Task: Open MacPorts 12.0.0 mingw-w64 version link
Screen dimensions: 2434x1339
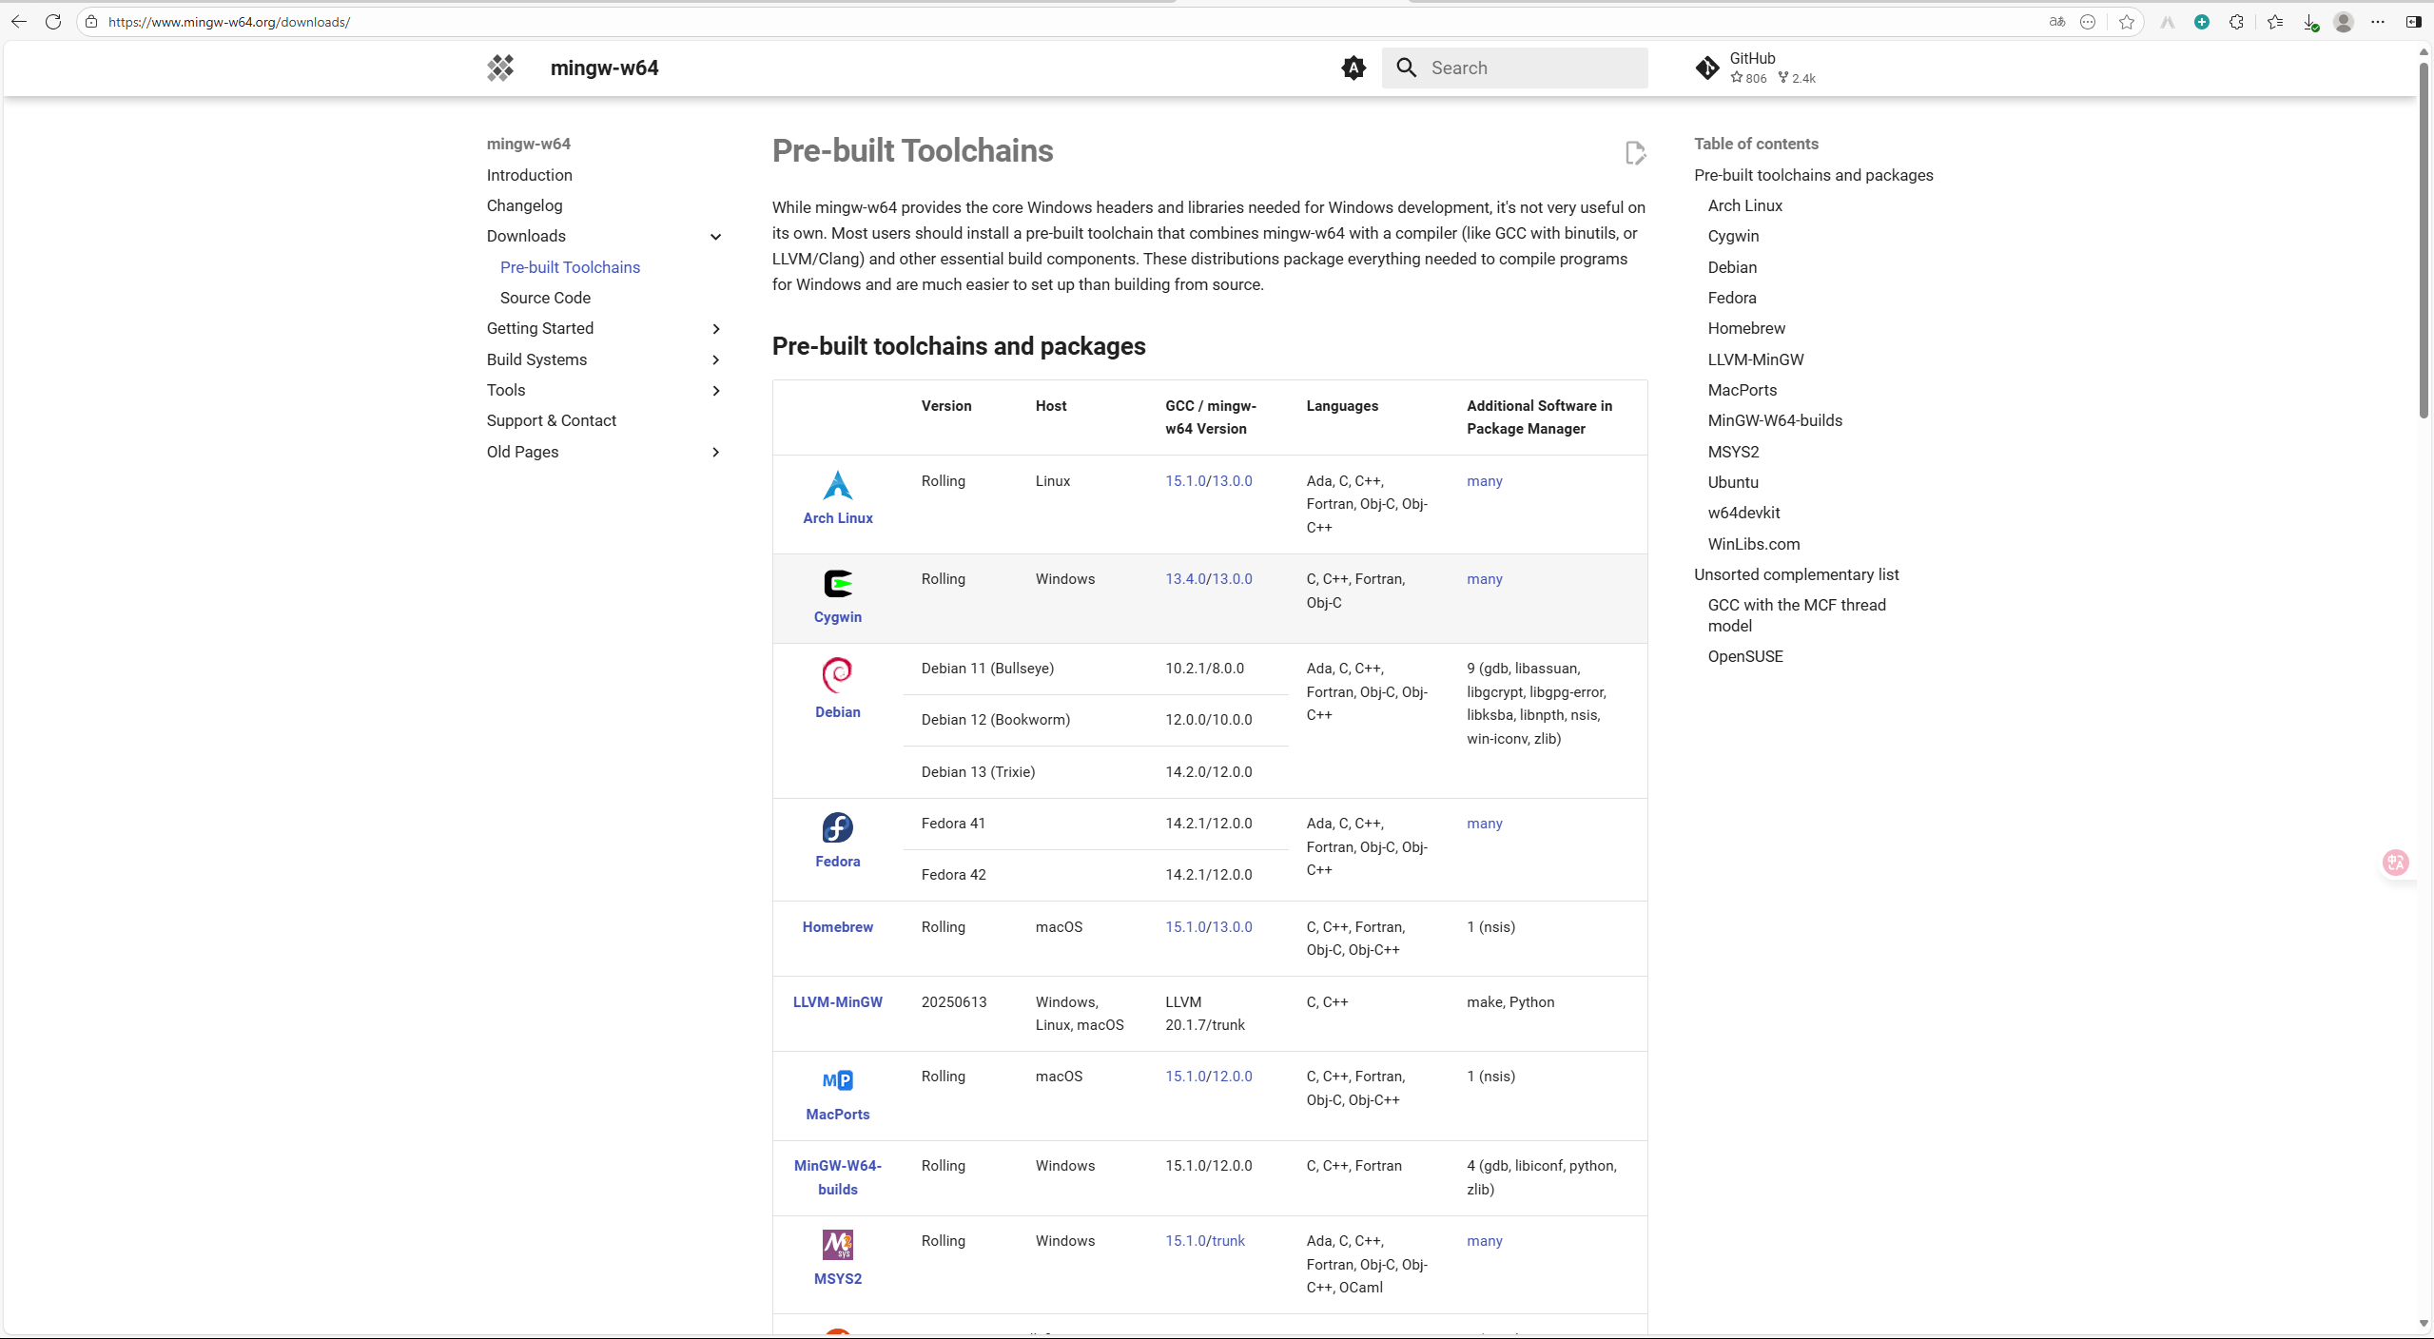Action: tap(1232, 1077)
